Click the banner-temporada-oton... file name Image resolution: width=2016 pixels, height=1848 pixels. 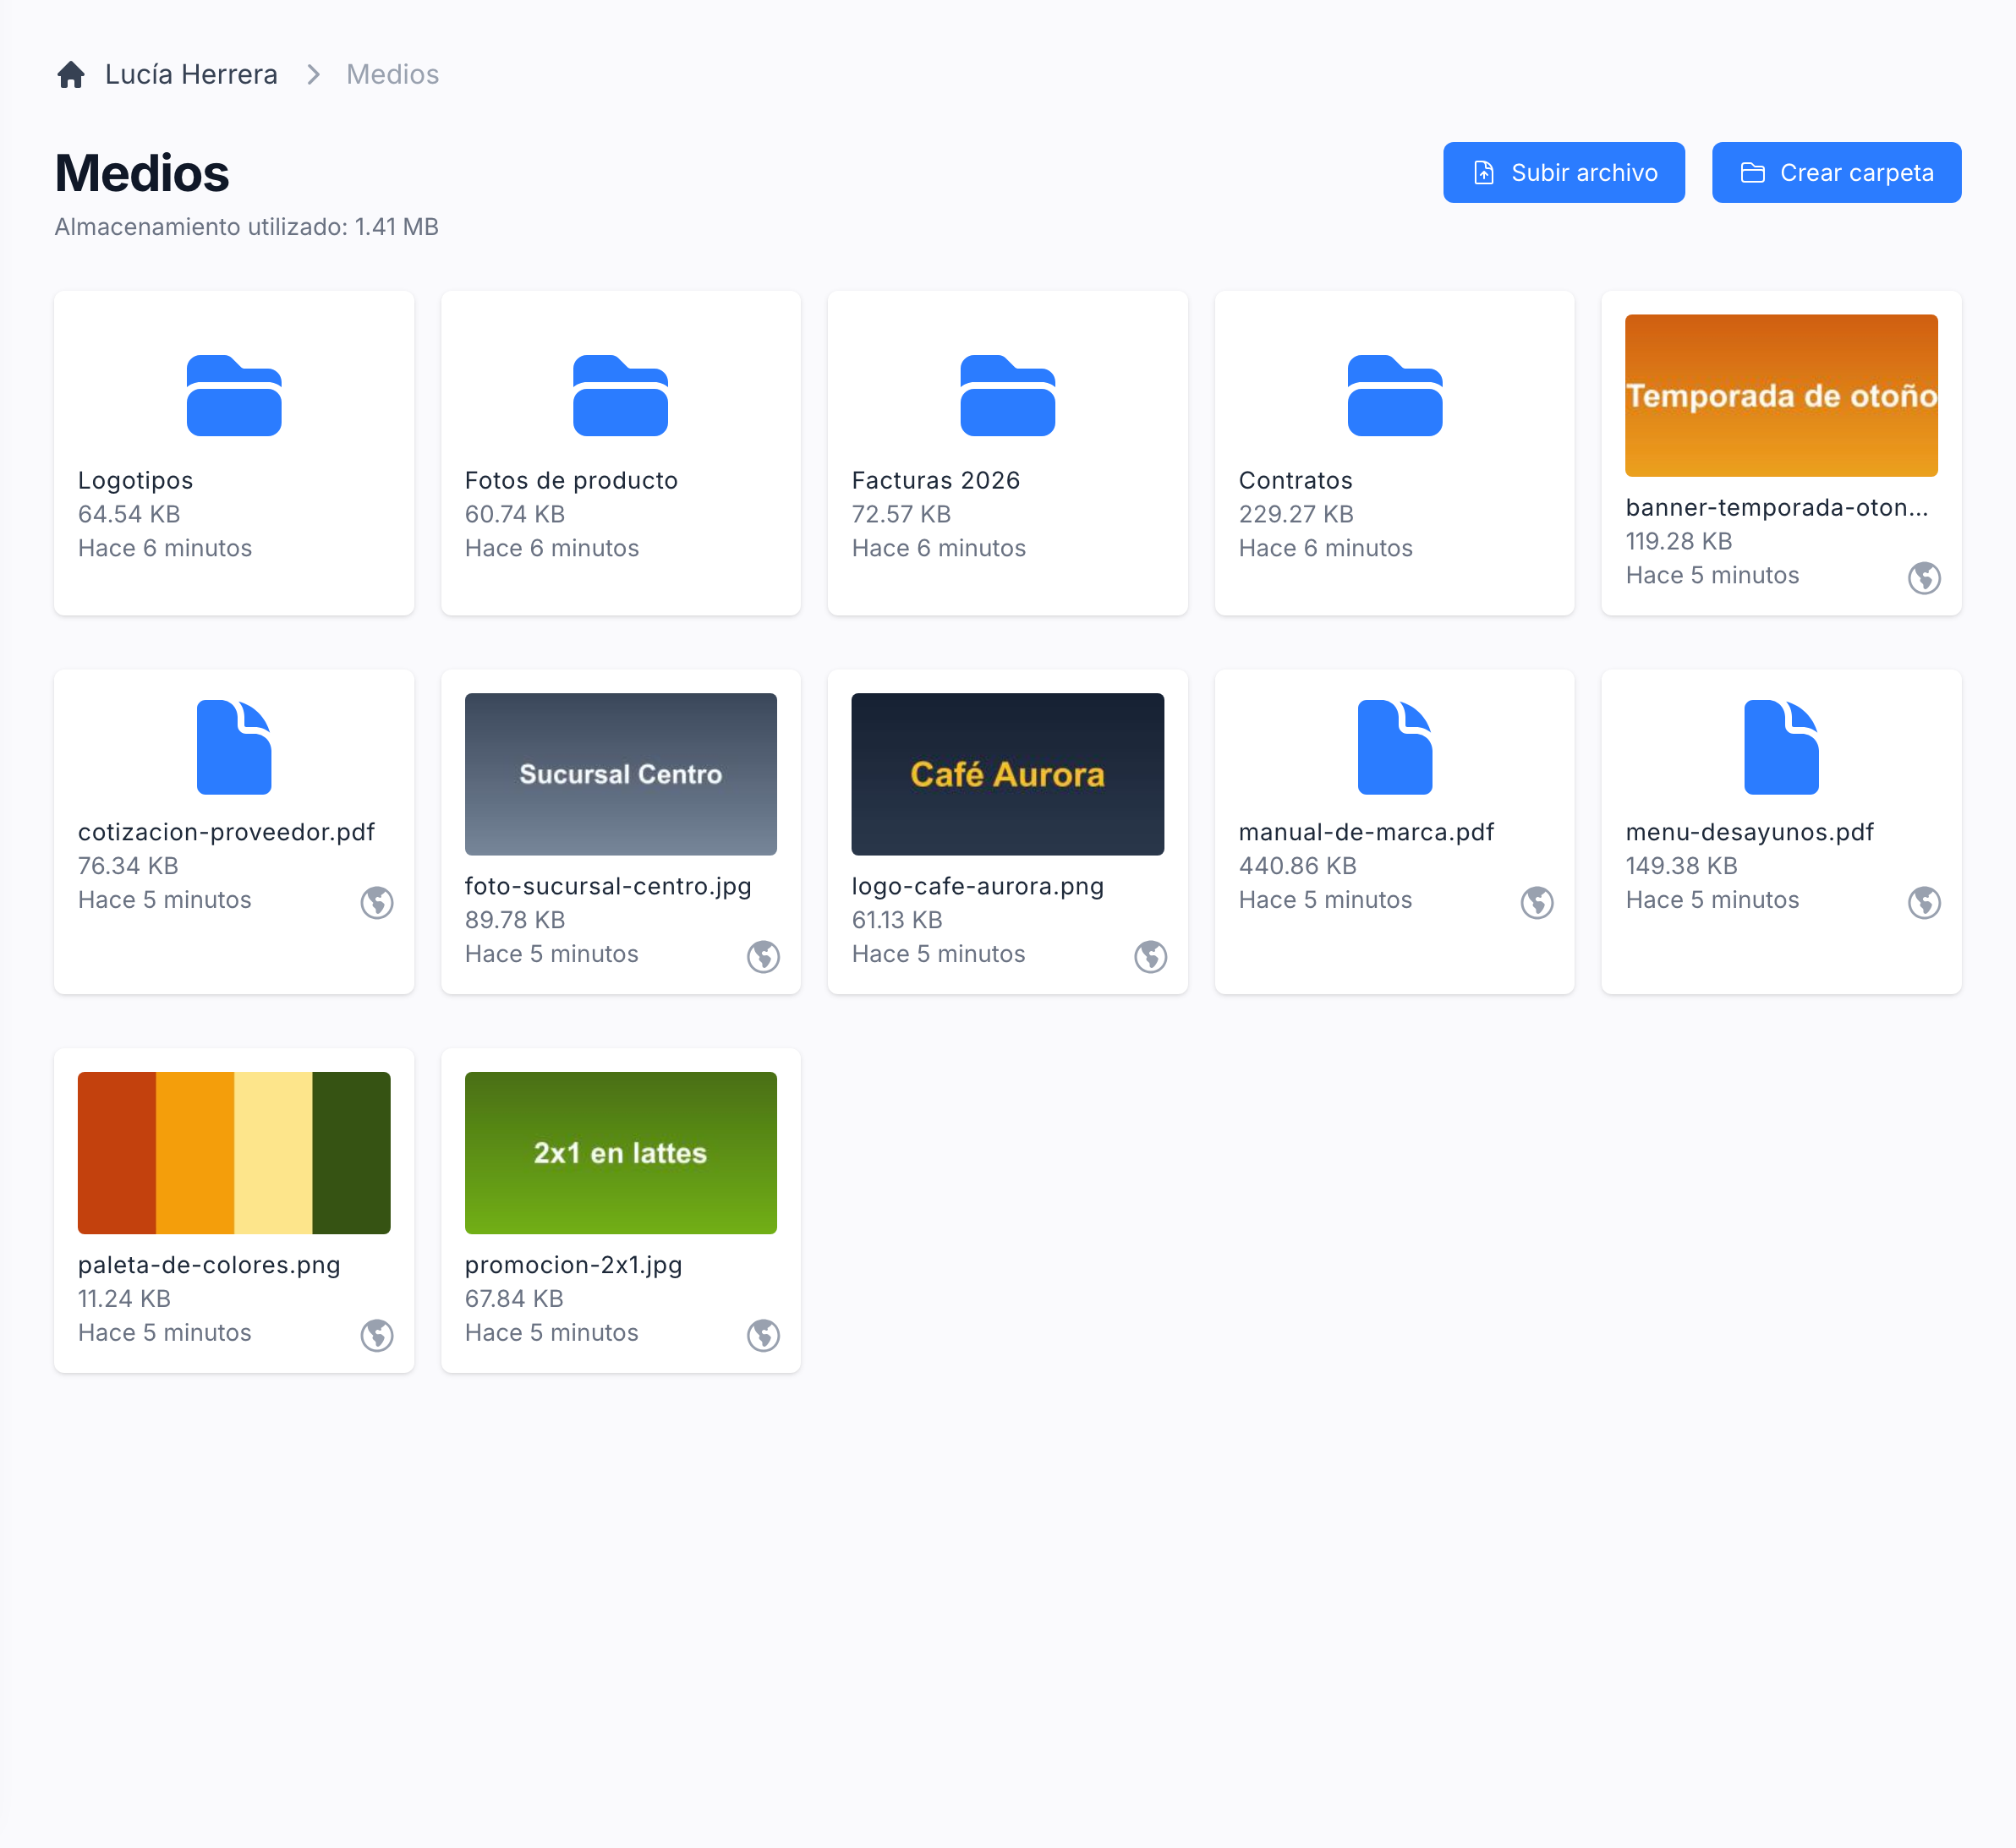click(1777, 508)
